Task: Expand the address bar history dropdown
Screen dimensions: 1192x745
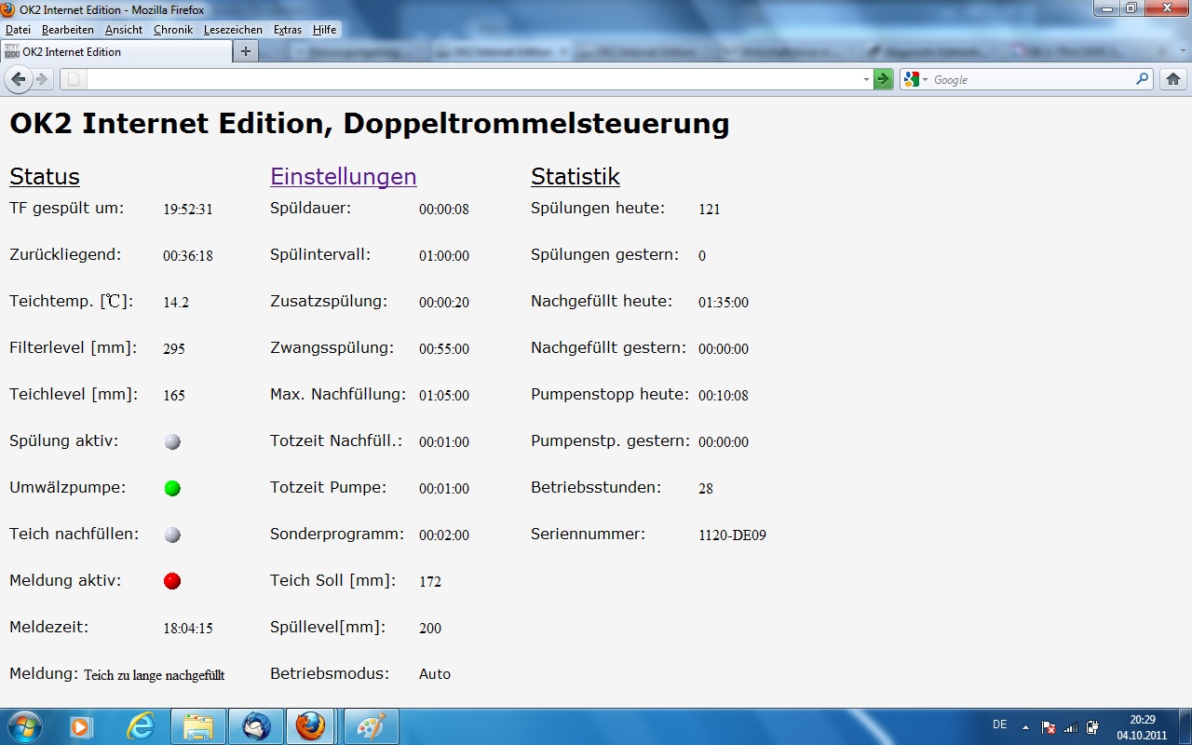Action: point(866,80)
